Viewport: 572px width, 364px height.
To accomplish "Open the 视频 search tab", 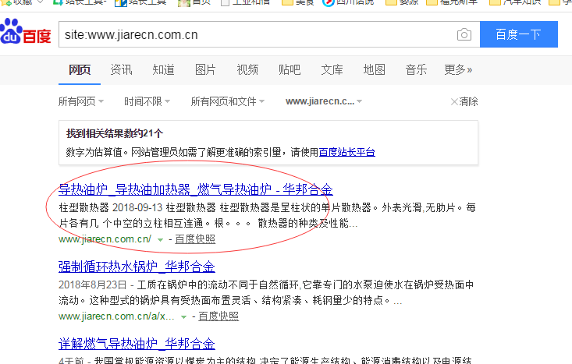I will (x=247, y=69).
